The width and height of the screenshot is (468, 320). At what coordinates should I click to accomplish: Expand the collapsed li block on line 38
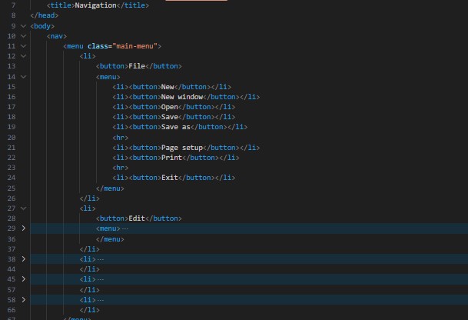(24, 258)
